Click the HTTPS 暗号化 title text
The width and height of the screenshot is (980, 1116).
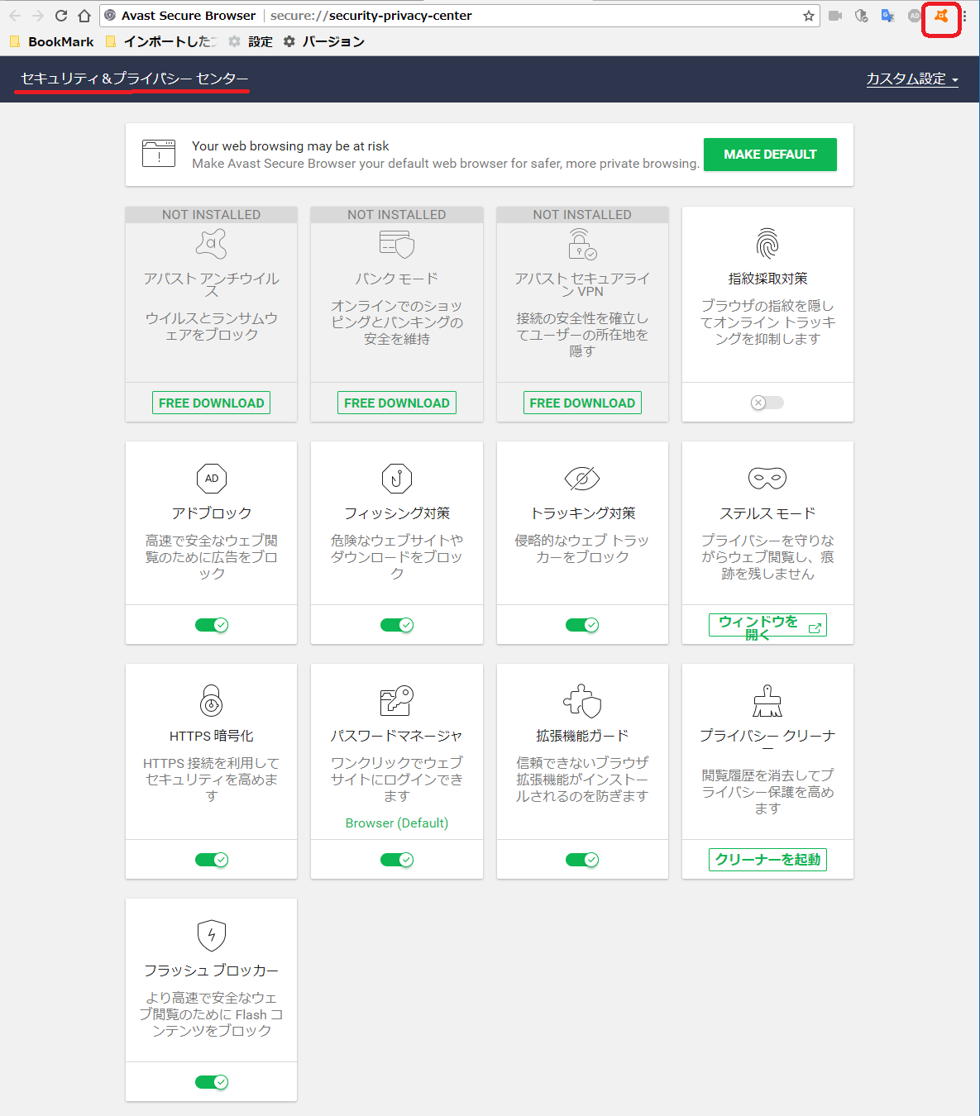tap(212, 736)
